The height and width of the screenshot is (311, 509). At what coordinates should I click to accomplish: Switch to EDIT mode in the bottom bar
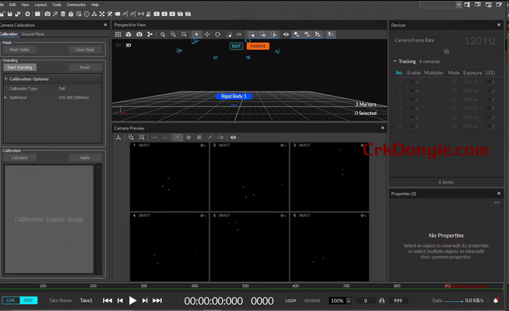[29, 300]
